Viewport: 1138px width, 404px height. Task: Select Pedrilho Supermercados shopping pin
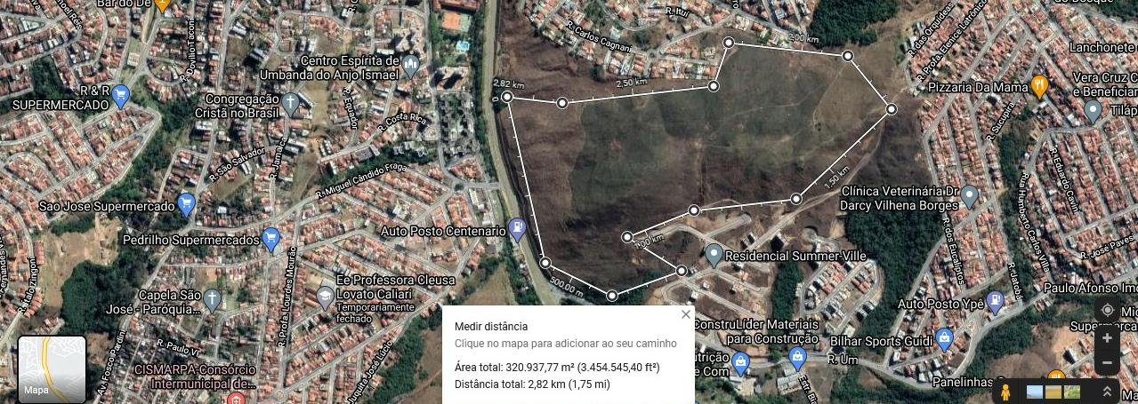click(x=271, y=239)
